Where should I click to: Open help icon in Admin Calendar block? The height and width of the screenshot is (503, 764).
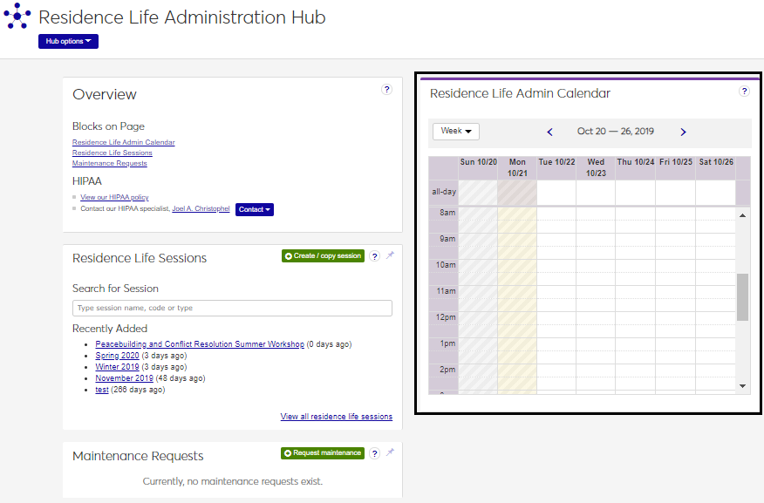point(744,92)
